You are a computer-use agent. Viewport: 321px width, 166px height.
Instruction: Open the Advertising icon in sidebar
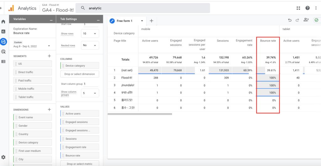click(3, 52)
